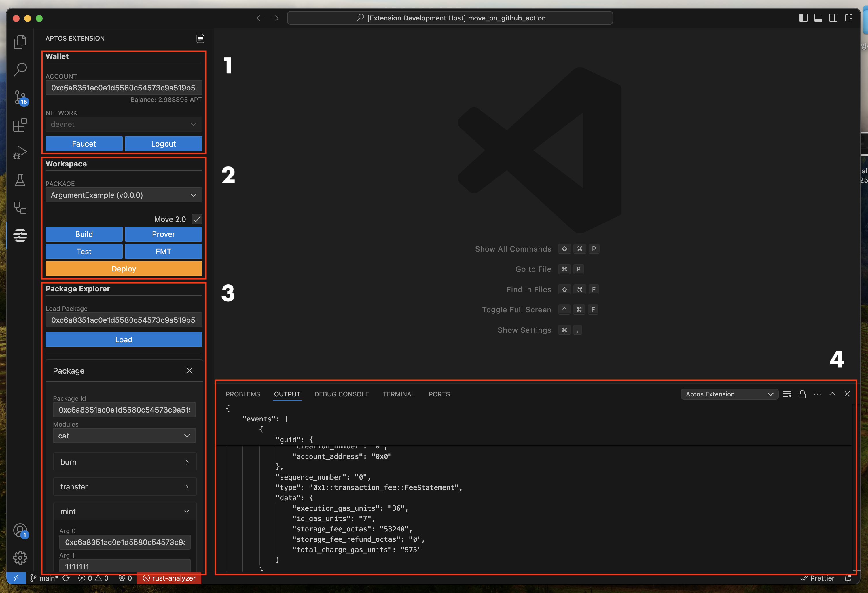This screenshot has height=593, width=868.
Task: Expand the transfer function row
Action: 125,486
